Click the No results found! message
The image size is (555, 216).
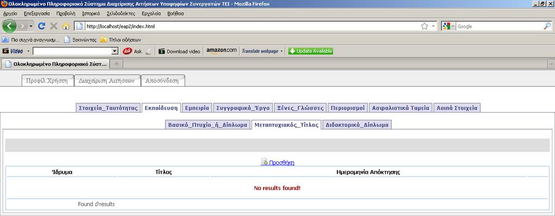pyautogui.click(x=277, y=188)
